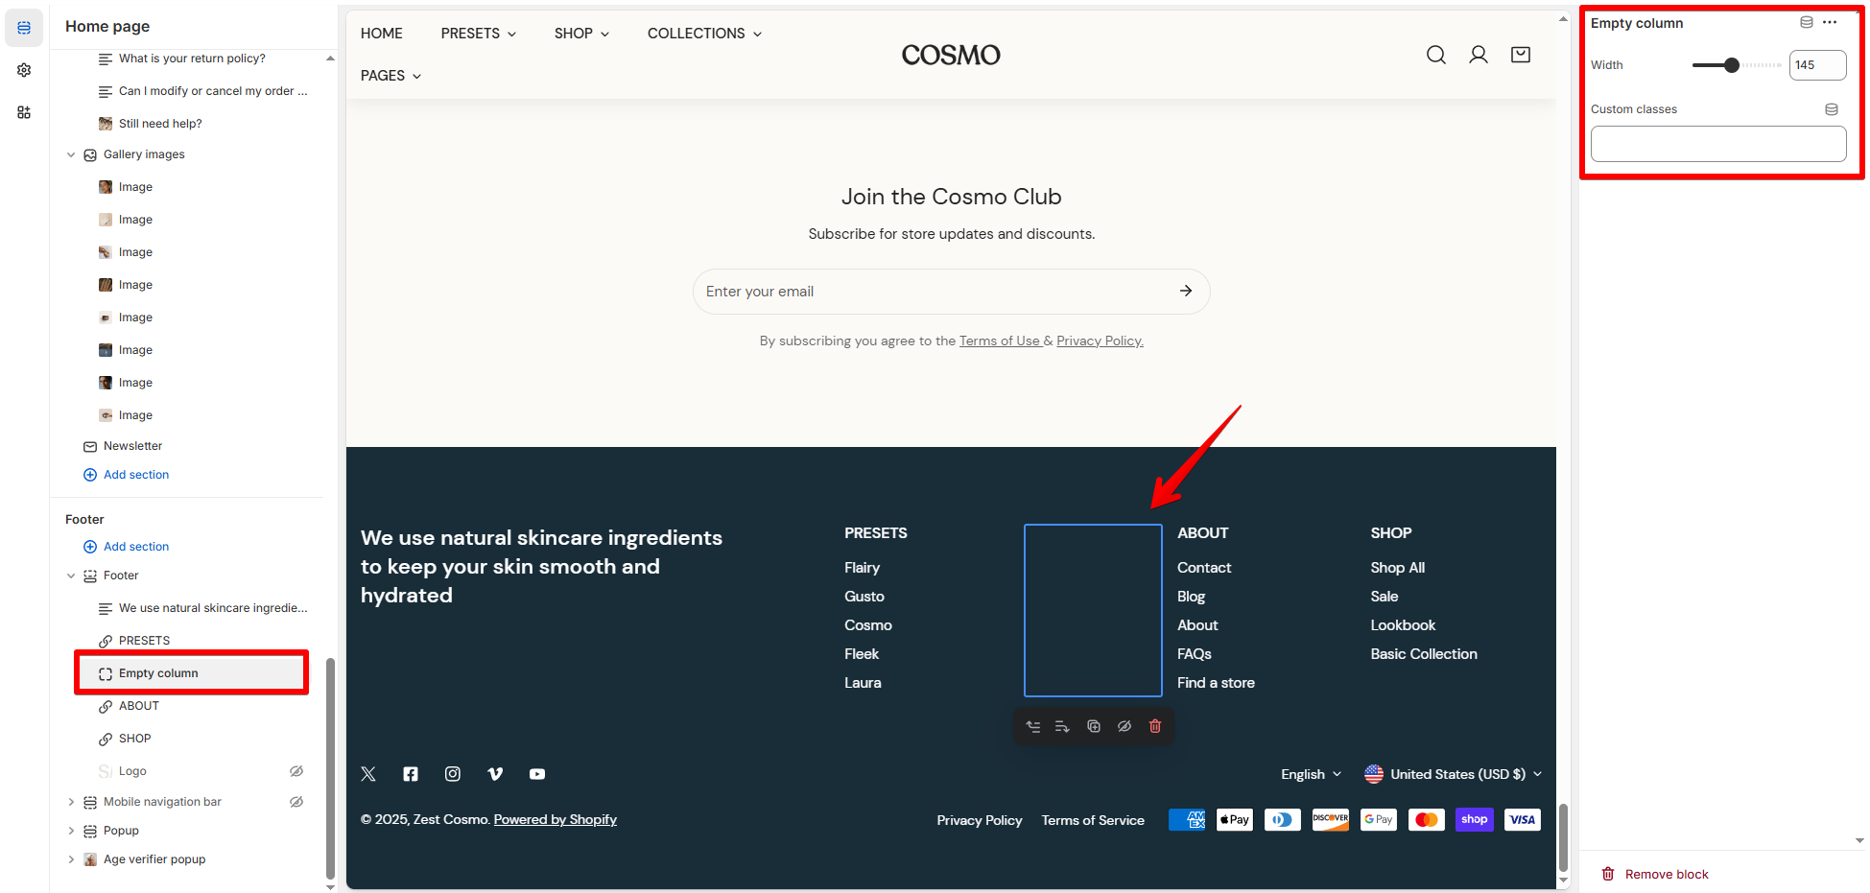This screenshot has width=1870, height=893.
Task: Click the Width slider handle
Action: pyautogui.click(x=1732, y=65)
